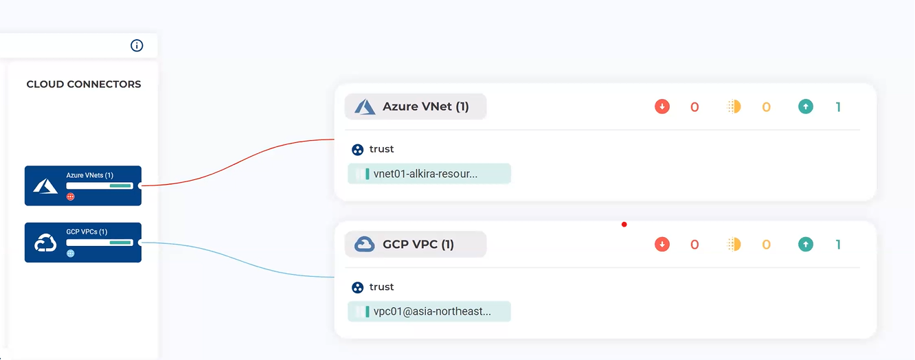The height and width of the screenshot is (360, 915).
Task: Click the orange partial status icon in Azure VNet card
Action: [734, 106]
